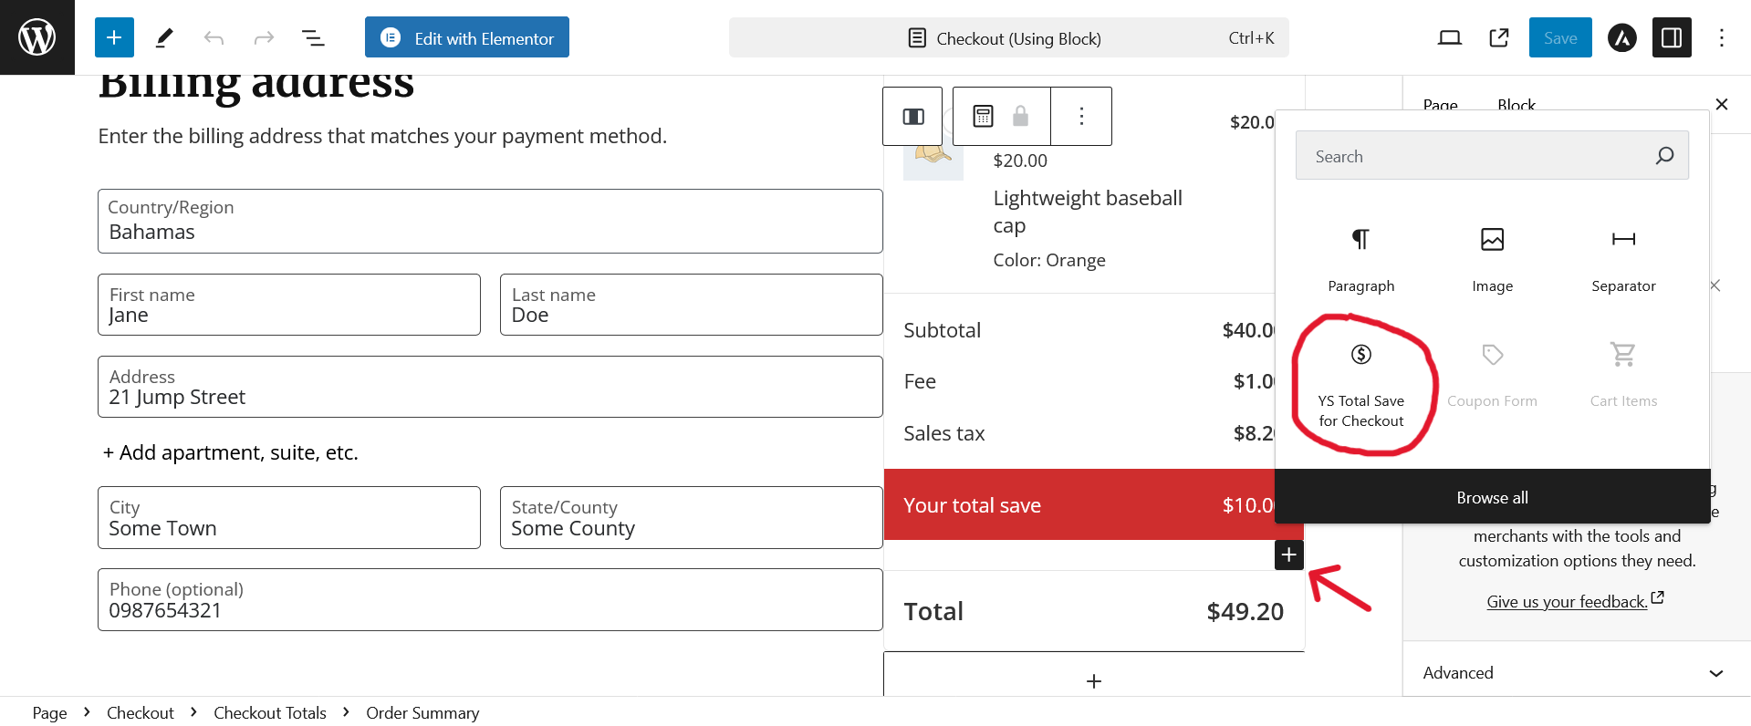Screen dimensions: 1751x726
Task: Select the pencil Tools icon
Action: click(164, 37)
